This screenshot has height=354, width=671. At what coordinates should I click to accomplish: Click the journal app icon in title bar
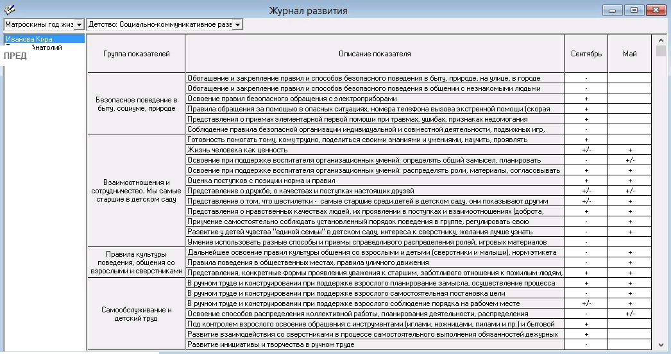click(x=9, y=9)
